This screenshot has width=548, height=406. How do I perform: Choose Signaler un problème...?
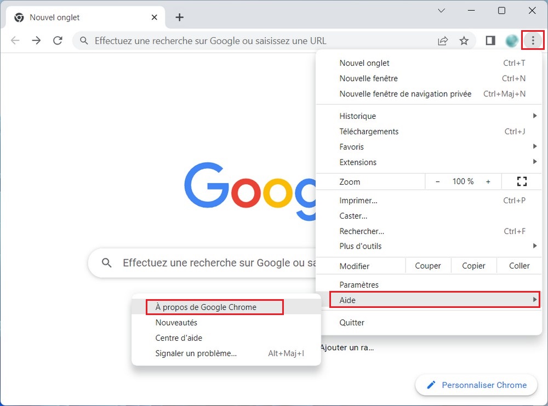226,353
